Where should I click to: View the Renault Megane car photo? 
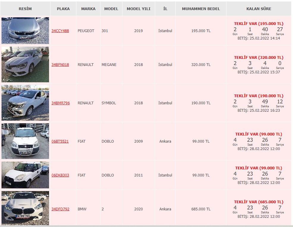tap(25, 64)
